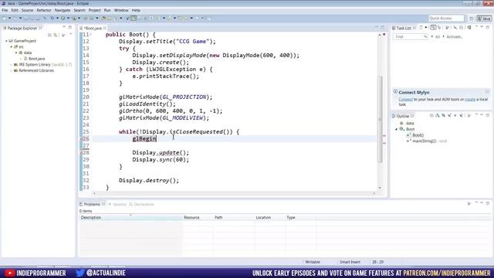Click the warning marker on line 26
This screenshot has width=494, height=278.
pos(81,139)
